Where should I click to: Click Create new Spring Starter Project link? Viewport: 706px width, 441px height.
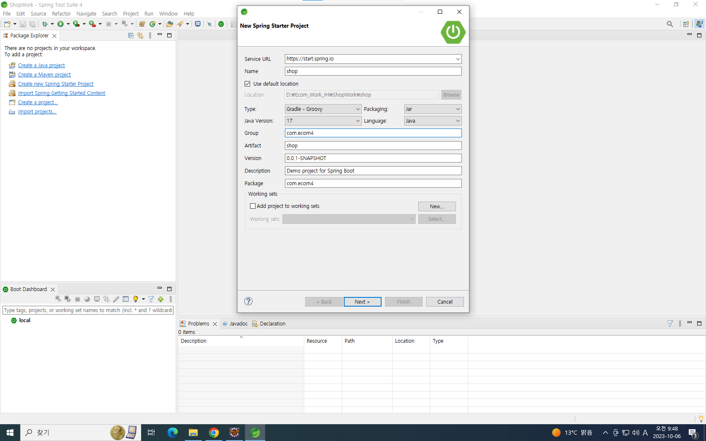click(55, 84)
